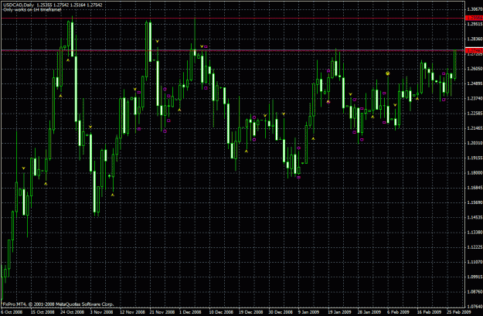Click the 12 Nov 2008 date label
The image size is (483, 316).
click(x=132, y=312)
